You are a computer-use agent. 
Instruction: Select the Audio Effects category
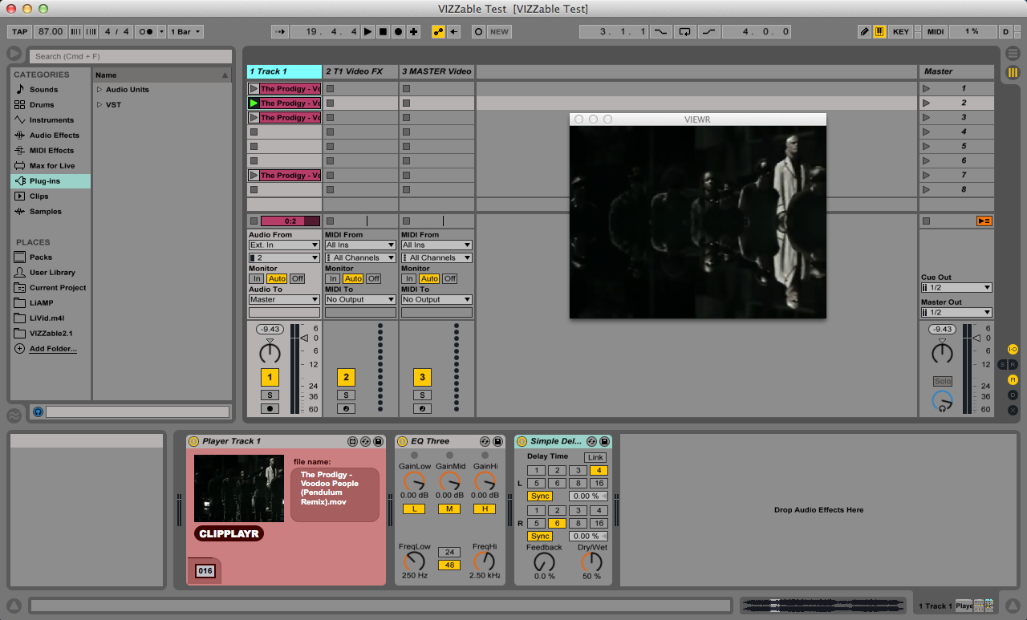[x=55, y=136]
